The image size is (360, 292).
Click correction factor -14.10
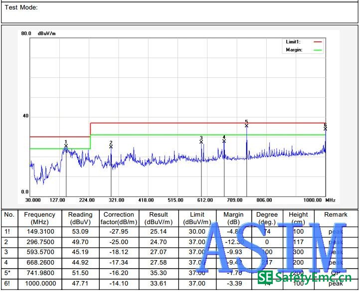[119, 284]
